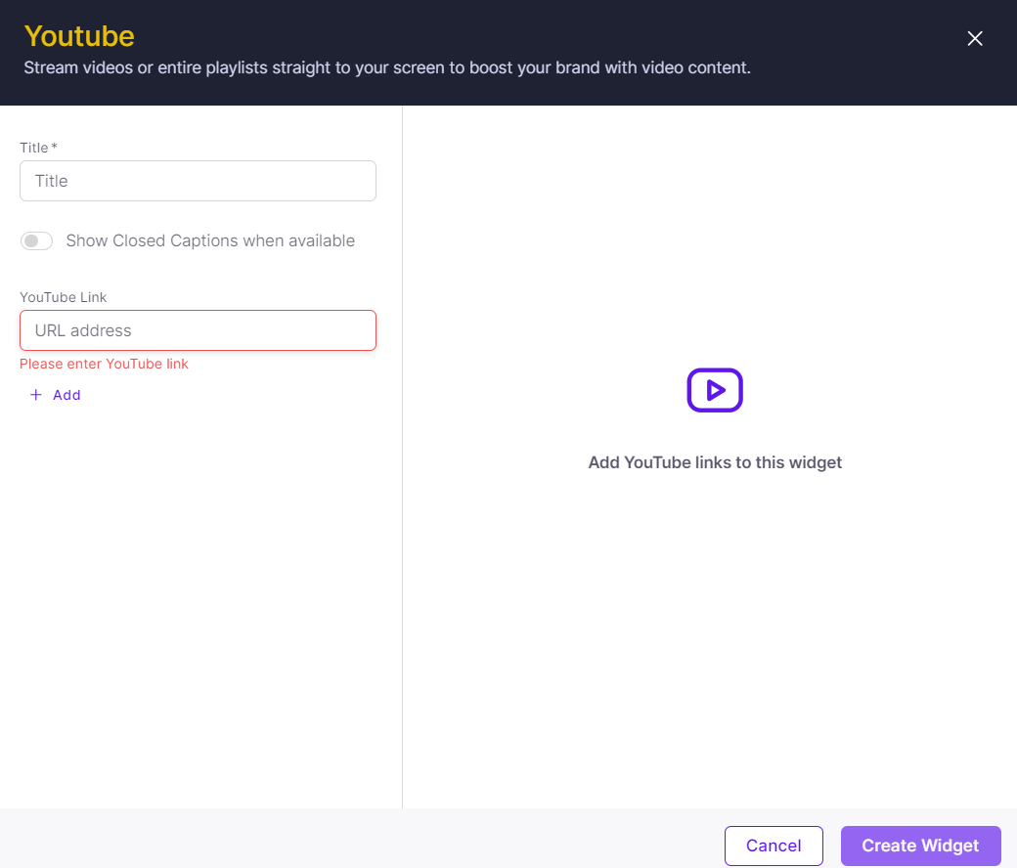Click the YouTube Link field label

[x=64, y=297]
